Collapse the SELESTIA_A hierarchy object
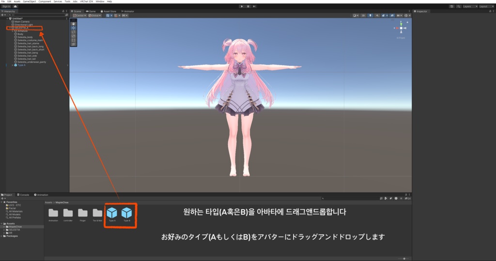The image size is (496, 261). click(x=10, y=28)
